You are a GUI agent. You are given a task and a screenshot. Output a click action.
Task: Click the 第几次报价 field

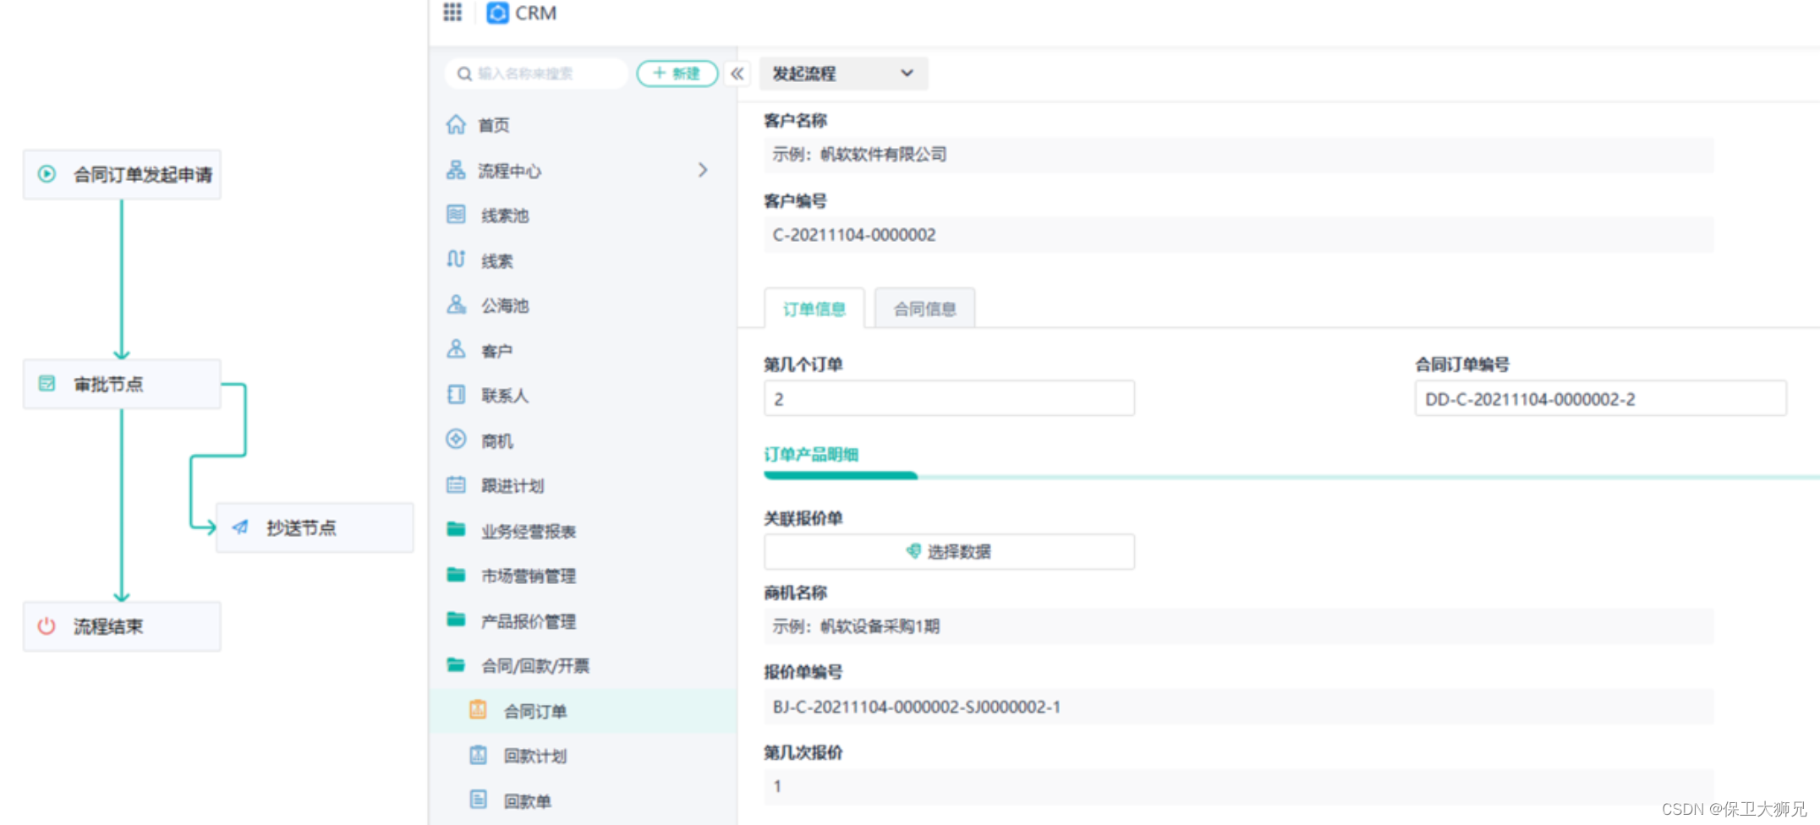(1238, 786)
